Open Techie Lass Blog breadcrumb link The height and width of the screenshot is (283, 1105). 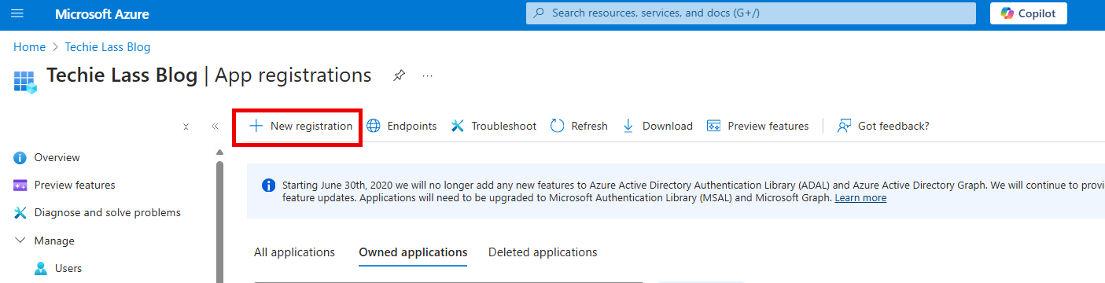click(x=108, y=47)
